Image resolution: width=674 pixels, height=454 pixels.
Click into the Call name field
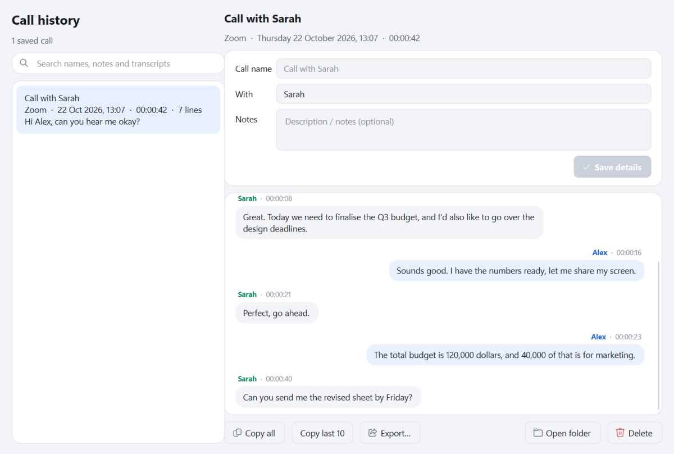tap(463, 69)
